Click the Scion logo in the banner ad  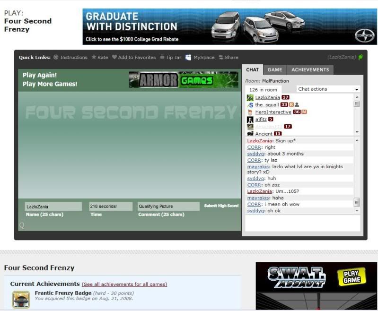pyautogui.click(x=364, y=35)
